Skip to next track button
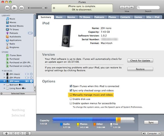The width and height of the screenshot is (164, 136). coord(21,8)
